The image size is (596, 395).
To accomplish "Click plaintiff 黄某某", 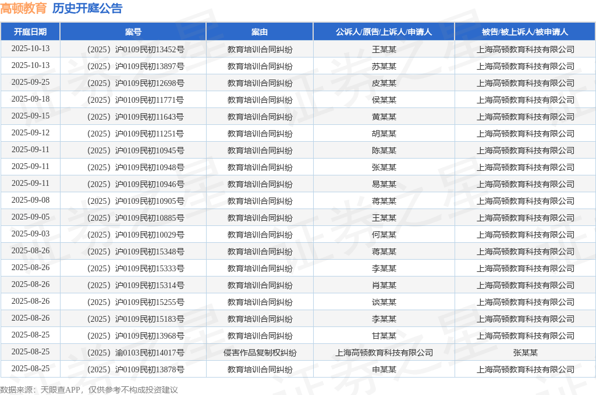I will click(x=384, y=117).
